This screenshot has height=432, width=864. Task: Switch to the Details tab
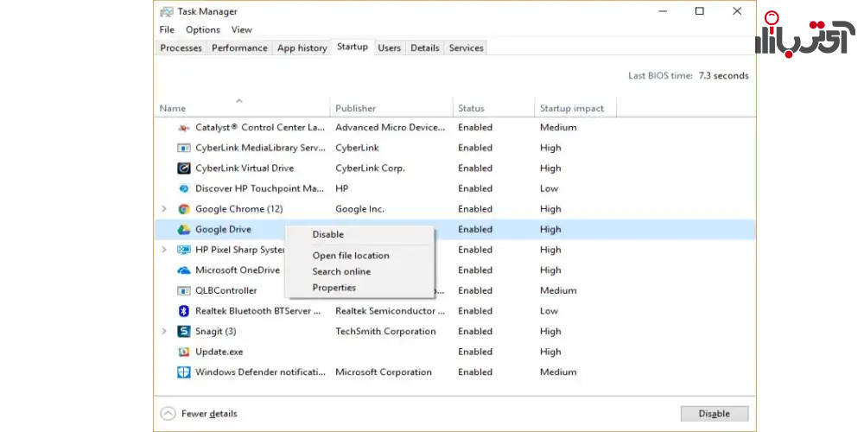425,48
